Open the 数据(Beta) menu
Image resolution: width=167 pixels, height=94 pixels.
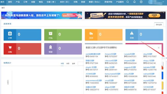coord(94,2)
